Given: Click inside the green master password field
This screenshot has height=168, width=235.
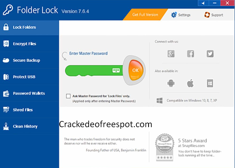Looking at the screenshot, I should tap(88, 70).
